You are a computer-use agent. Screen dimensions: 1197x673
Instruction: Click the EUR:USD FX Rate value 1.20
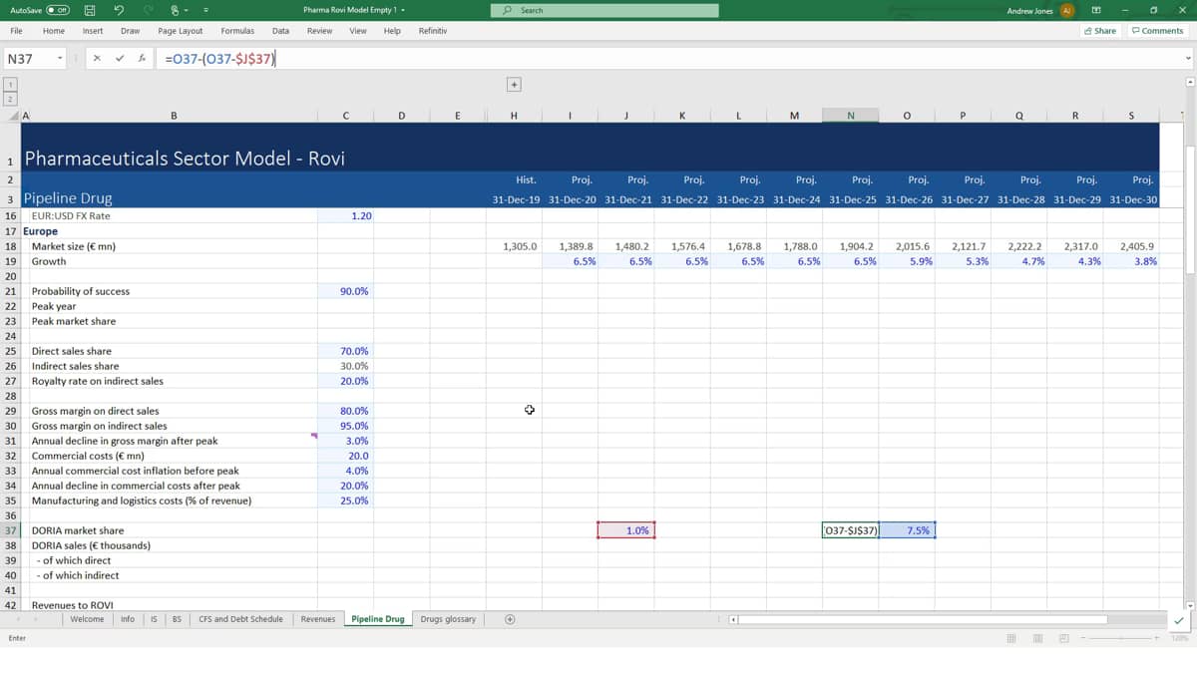tap(345, 215)
